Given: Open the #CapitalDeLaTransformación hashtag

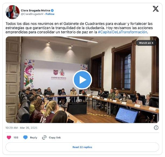Looking at the screenshot, I should pyautogui.click(x=122, y=32).
